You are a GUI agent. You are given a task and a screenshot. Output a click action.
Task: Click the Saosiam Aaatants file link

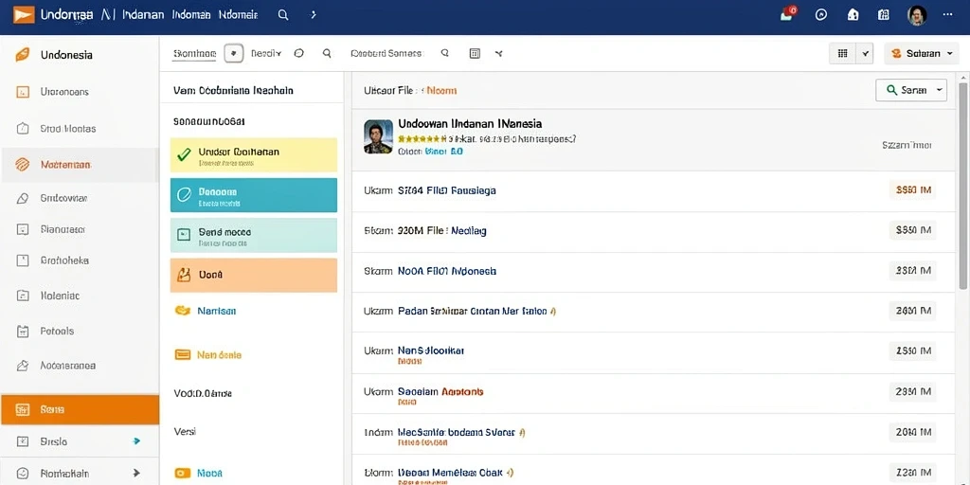pos(440,391)
